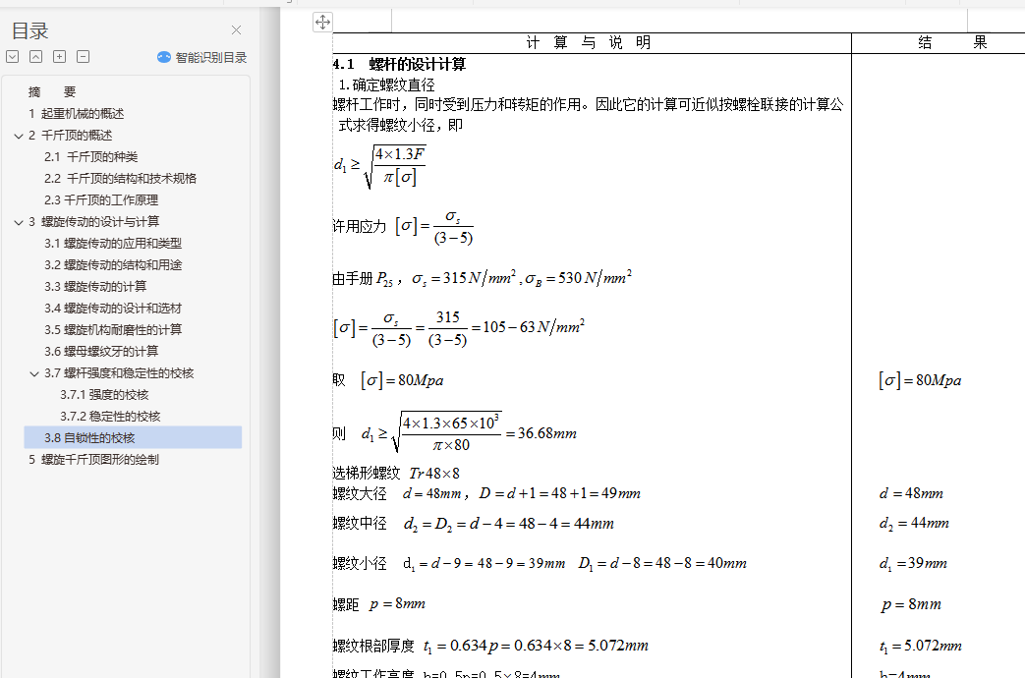Viewport: 1025px width, 678px height.
Task: Click the line 1.确定螺纹直径
Action: pyautogui.click(x=387, y=85)
